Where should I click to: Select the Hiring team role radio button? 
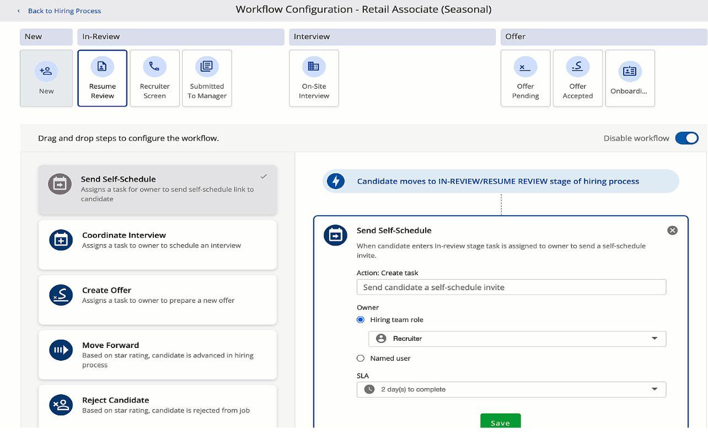(361, 320)
